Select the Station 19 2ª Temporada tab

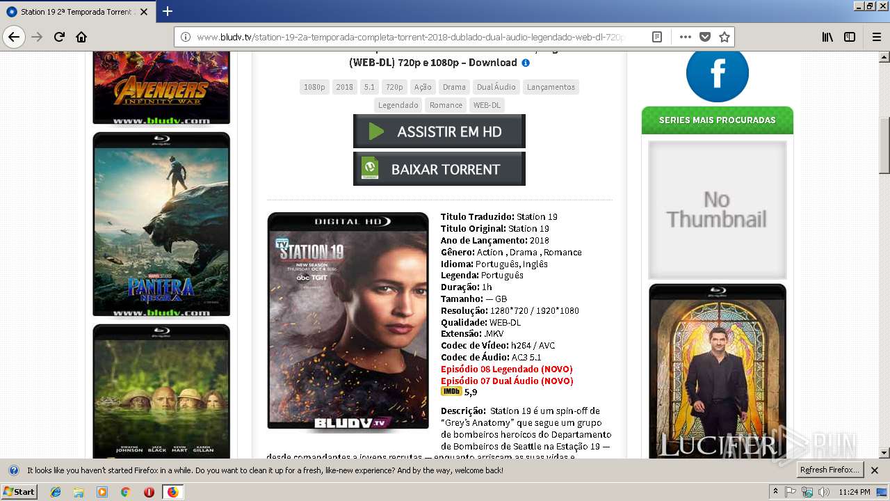[77, 12]
